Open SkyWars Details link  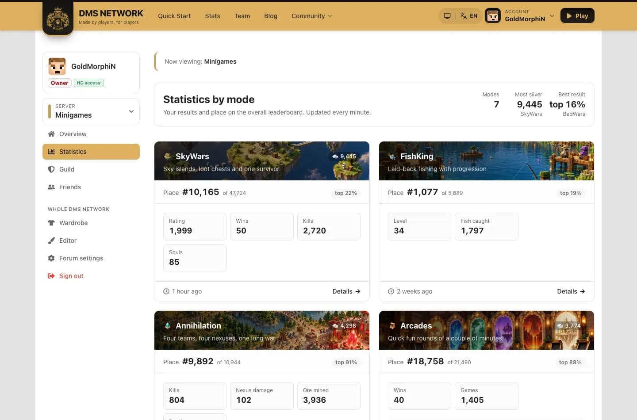tap(346, 291)
